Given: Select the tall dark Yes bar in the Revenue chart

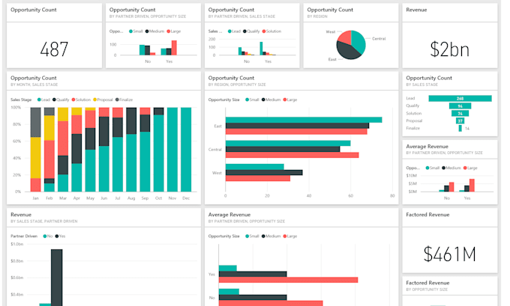Looking at the screenshot, I should (56, 278).
